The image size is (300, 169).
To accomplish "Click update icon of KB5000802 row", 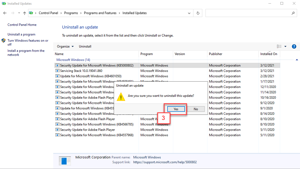I will coord(57,65).
